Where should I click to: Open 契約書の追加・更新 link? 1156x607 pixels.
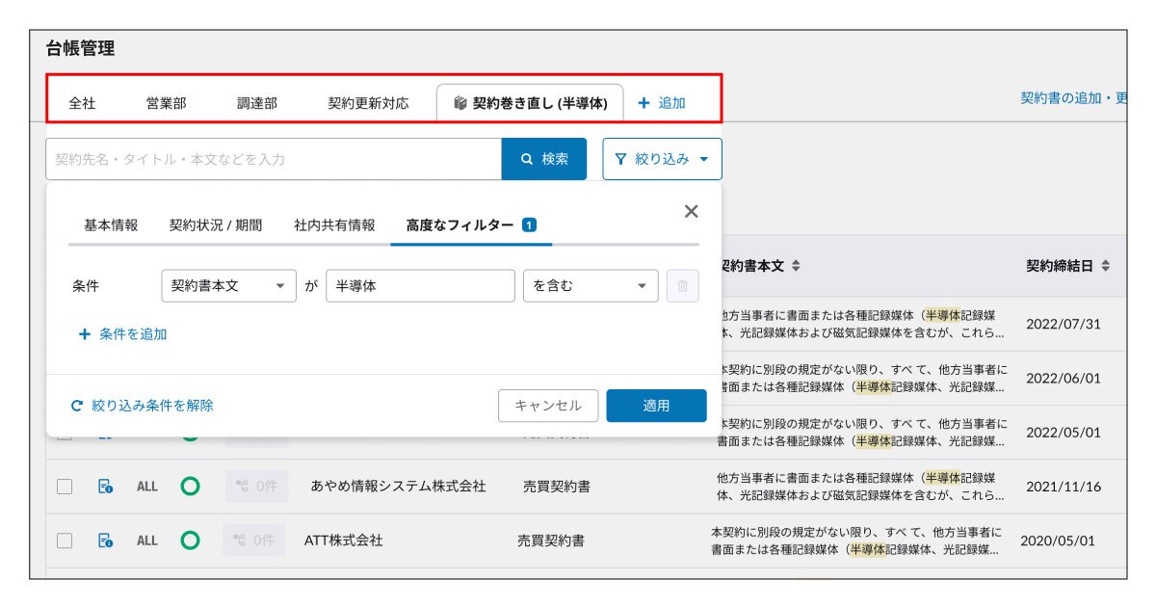pyautogui.click(x=1073, y=98)
